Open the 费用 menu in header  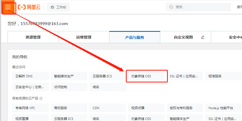click(x=239, y=7)
